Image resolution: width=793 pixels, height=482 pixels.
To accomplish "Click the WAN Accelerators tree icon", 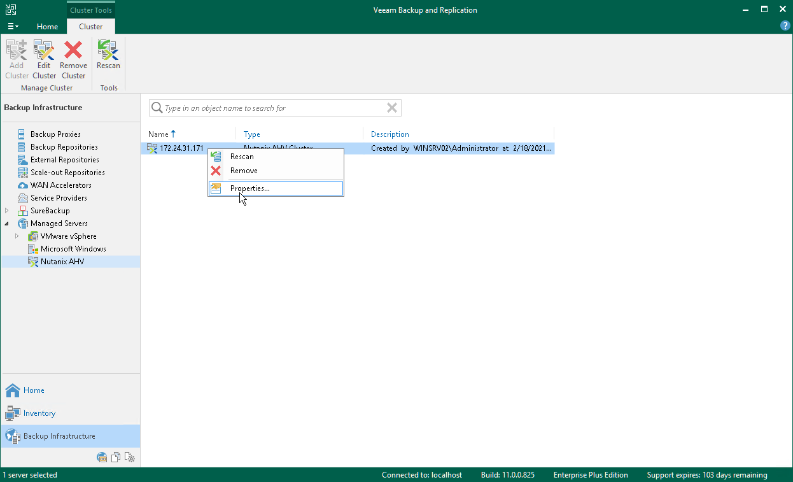I will coord(23,185).
